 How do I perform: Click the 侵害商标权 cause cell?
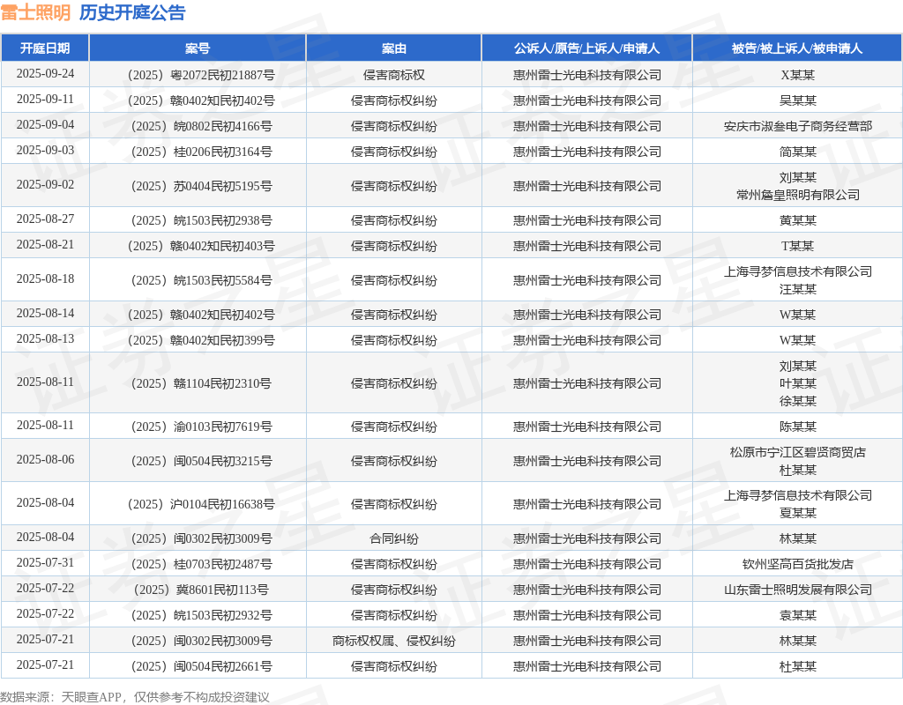coord(394,76)
